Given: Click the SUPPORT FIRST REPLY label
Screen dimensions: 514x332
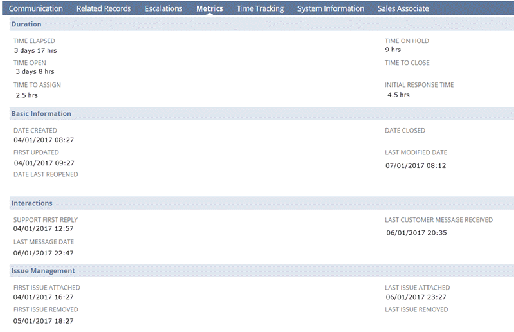Looking at the screenshot, I should 46,219.
